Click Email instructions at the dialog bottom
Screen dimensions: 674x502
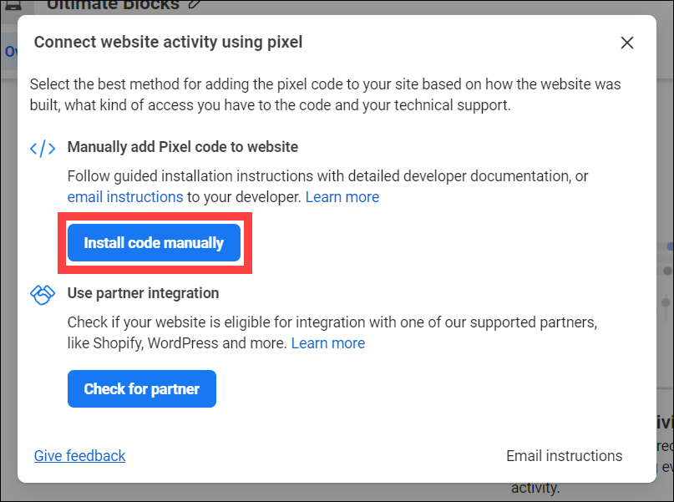564,455
